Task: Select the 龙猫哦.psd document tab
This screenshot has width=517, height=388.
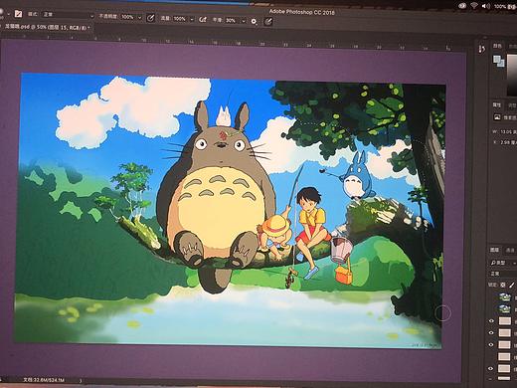Action: point(46,27)
